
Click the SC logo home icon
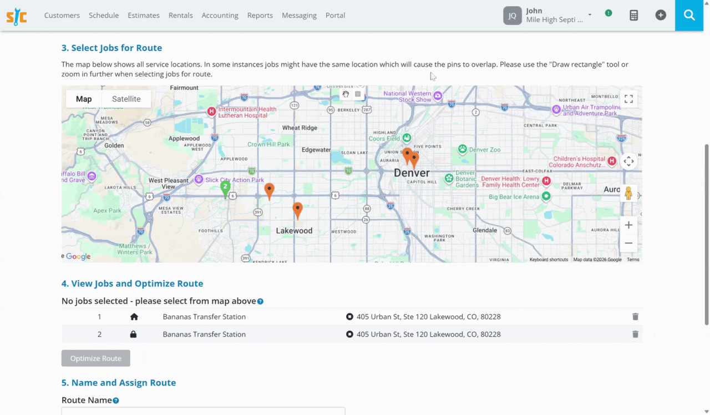click(17, 16)
